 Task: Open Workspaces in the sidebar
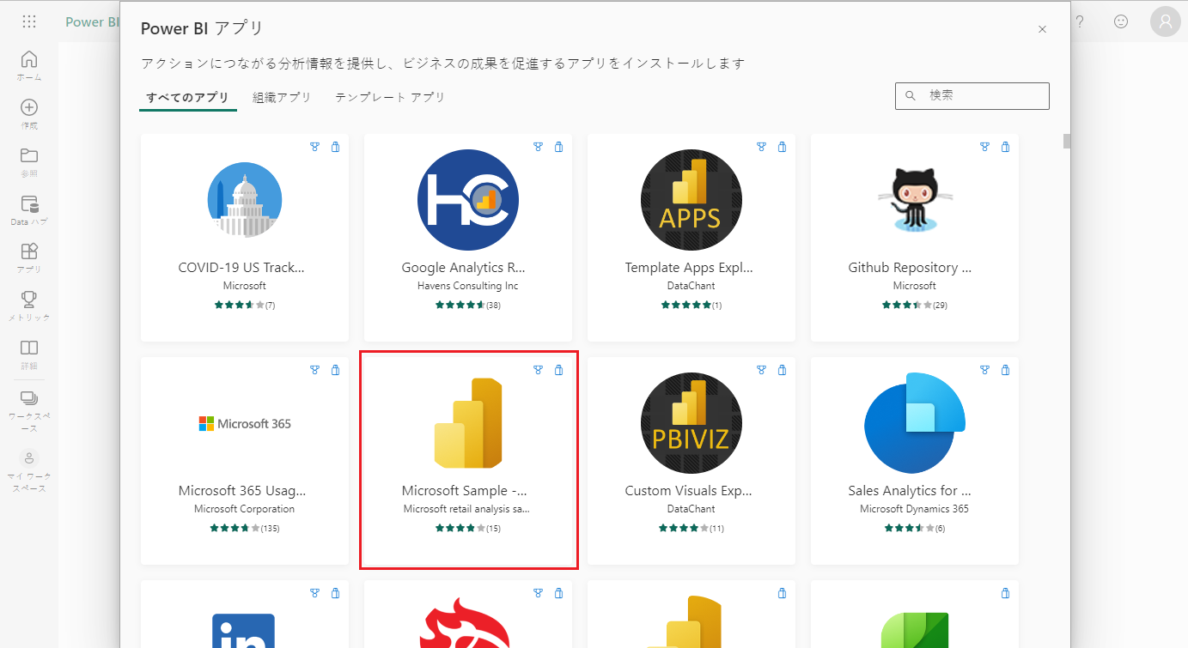click(x=29, y=411)
